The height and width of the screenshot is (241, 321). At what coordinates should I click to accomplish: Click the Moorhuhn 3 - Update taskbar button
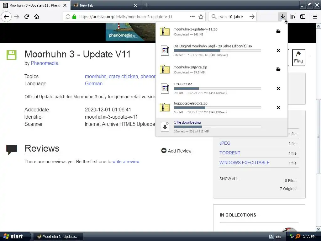(x=58, y=237)
